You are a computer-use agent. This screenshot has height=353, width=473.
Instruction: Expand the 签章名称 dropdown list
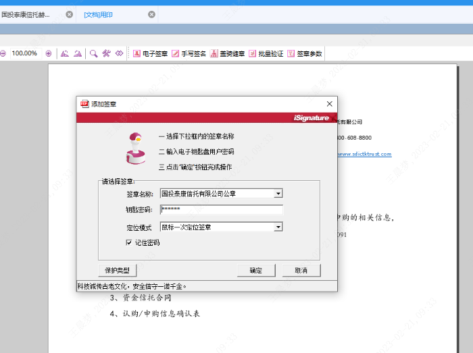click(278, 194)
